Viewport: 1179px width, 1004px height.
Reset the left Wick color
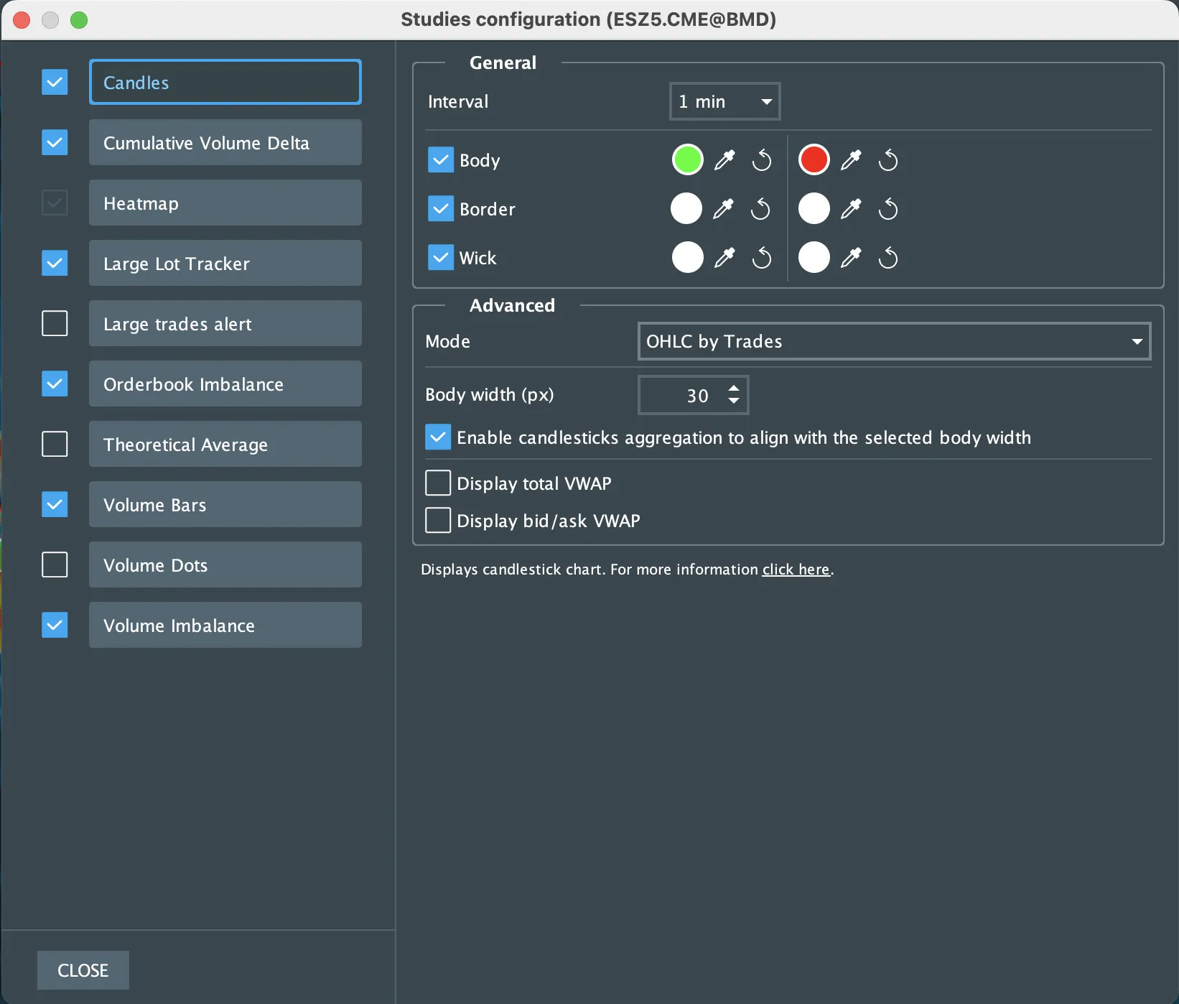[x=762, y=258]
